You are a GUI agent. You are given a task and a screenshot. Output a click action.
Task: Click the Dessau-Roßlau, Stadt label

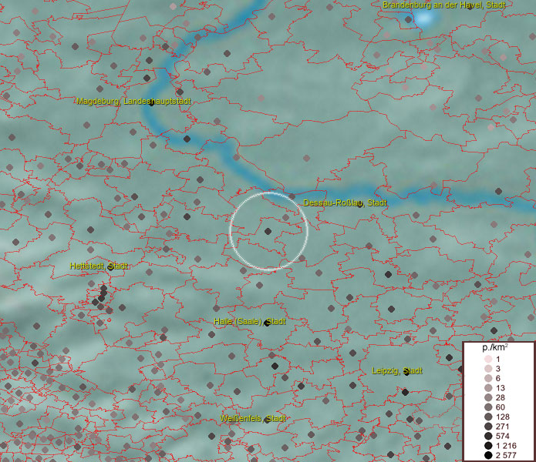coord(345,203)
